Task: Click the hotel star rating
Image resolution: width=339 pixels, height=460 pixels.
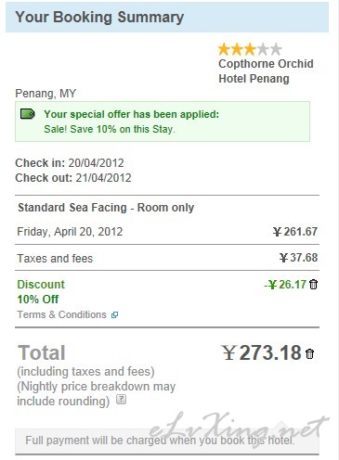Action: (250, 49)
